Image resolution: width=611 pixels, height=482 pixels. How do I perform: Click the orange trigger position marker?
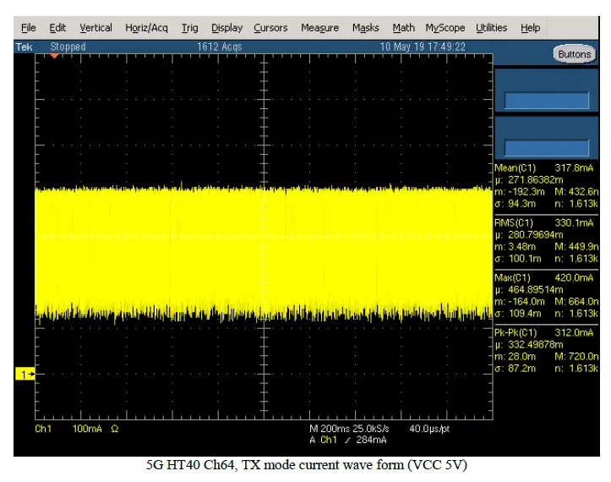pyautogui.click(x=54, y=57)
